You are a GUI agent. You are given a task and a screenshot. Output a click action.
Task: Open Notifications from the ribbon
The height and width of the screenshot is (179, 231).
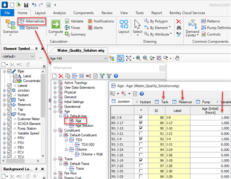[101, 21]
